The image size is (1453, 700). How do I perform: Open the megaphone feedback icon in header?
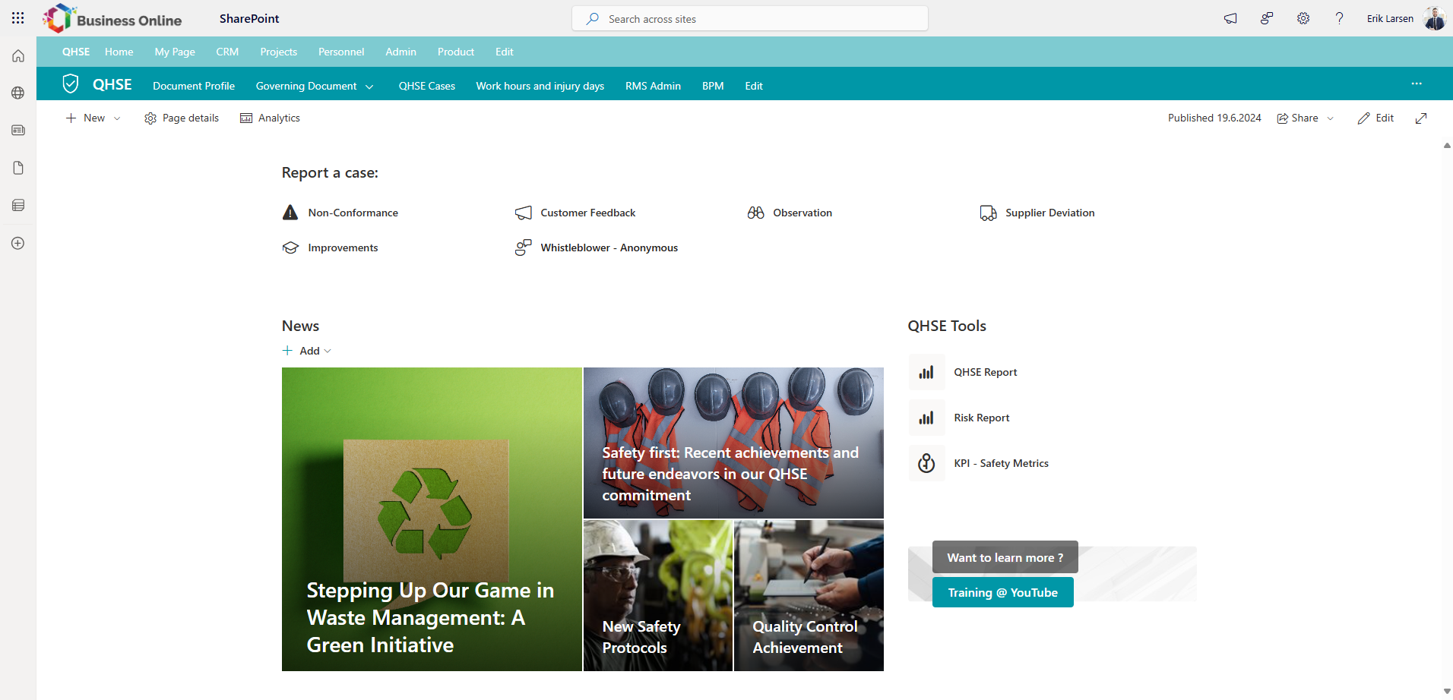click(1230, 18)
